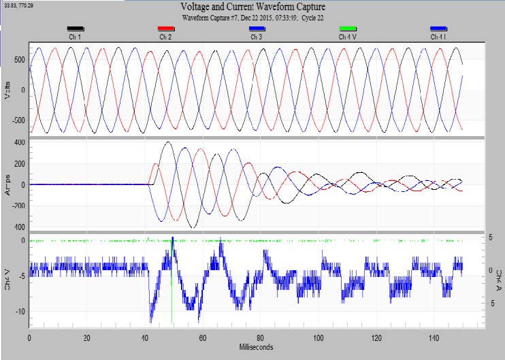Click the blue Ch 3 legend swatch

pos(257,29)
